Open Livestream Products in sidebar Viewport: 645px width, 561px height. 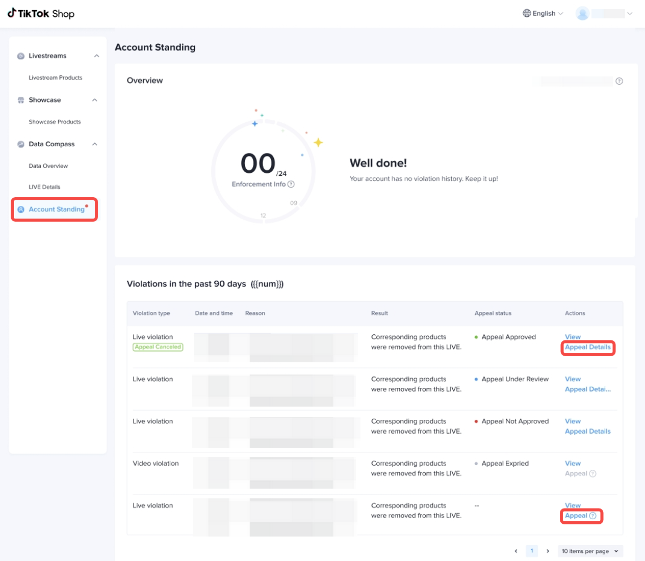coord(56,78)
